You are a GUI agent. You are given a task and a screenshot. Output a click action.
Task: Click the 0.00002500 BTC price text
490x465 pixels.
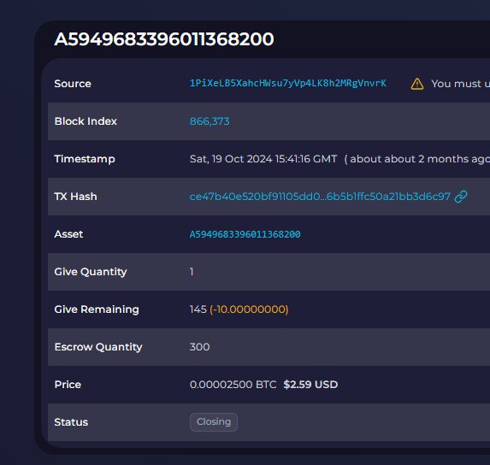[x=233, y=385]
